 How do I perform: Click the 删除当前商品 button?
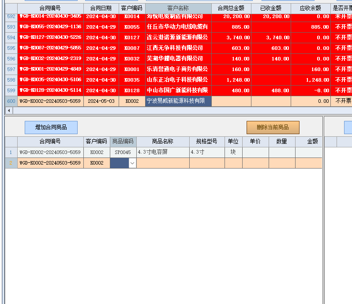click(273, 128)
